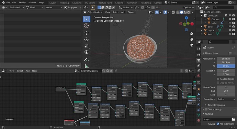The width and height of the screenshot is (237, 129).
Task: Open the Render properties tab
Action: [199, 55]
